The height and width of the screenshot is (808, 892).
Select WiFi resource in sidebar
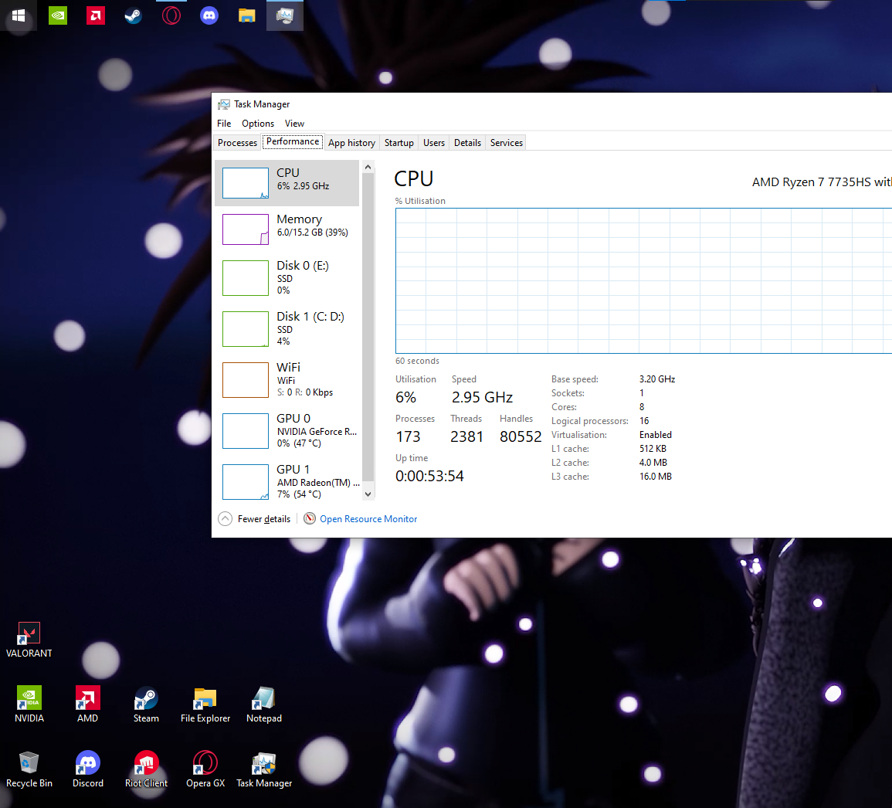[x=287, y=379]
